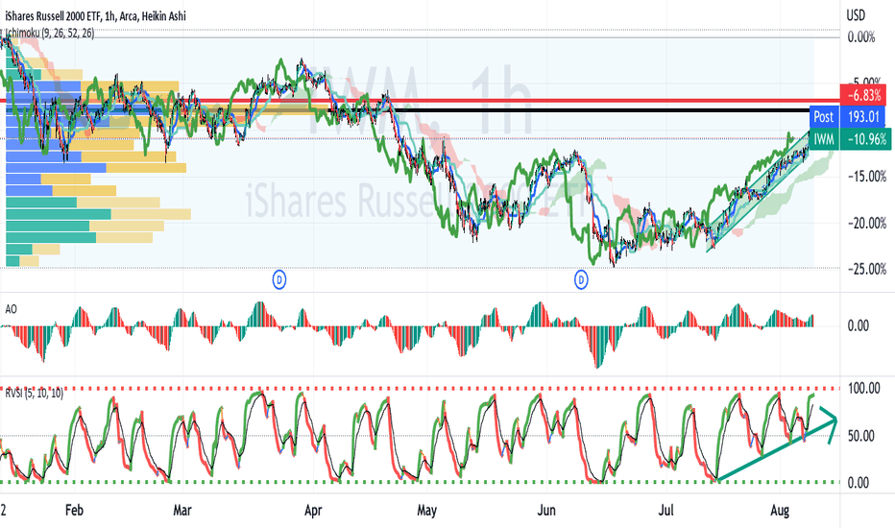
Task: Open the USD currency label
Action: click(856, 15)
